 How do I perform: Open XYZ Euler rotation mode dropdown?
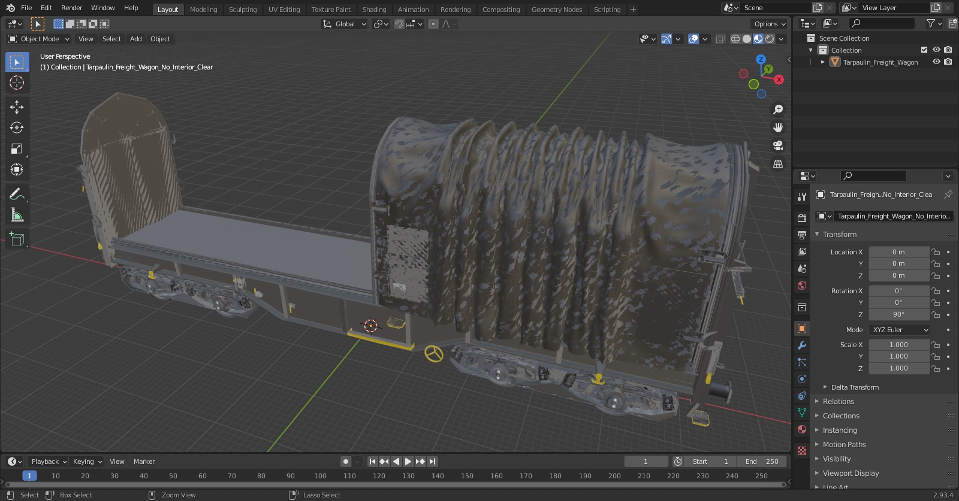(x=899, y=330)
